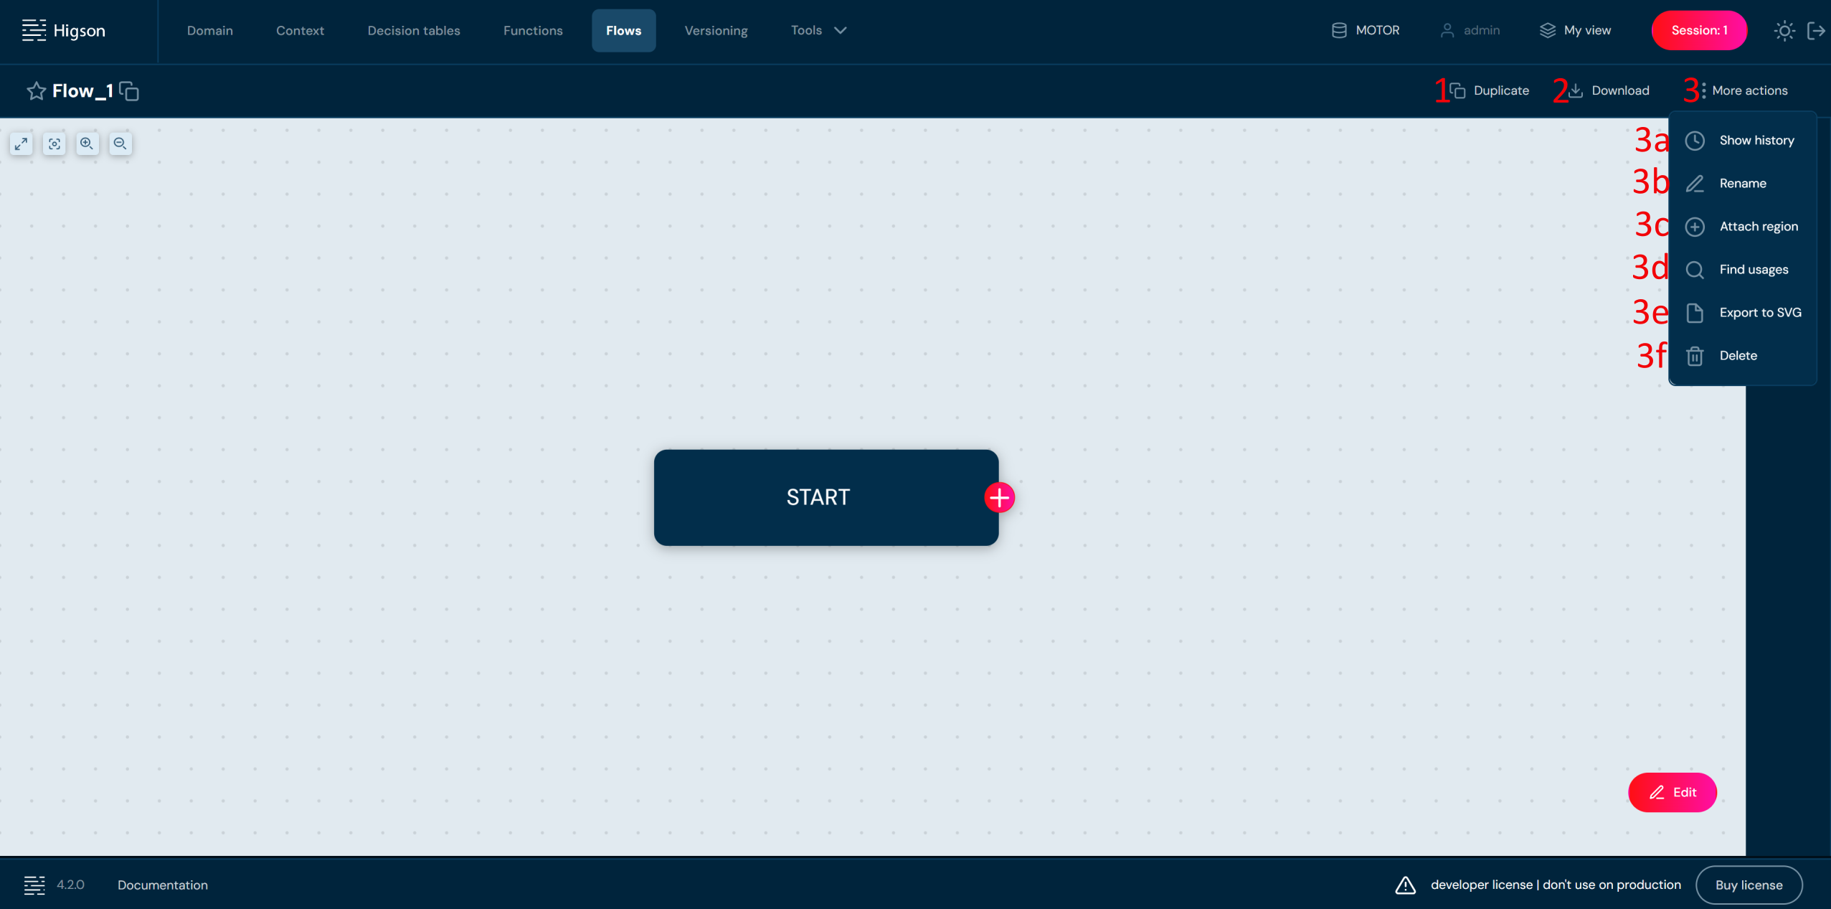Add a node with START's plus button
This screenshot has width=1831, height=909.
tap(999, 497)
